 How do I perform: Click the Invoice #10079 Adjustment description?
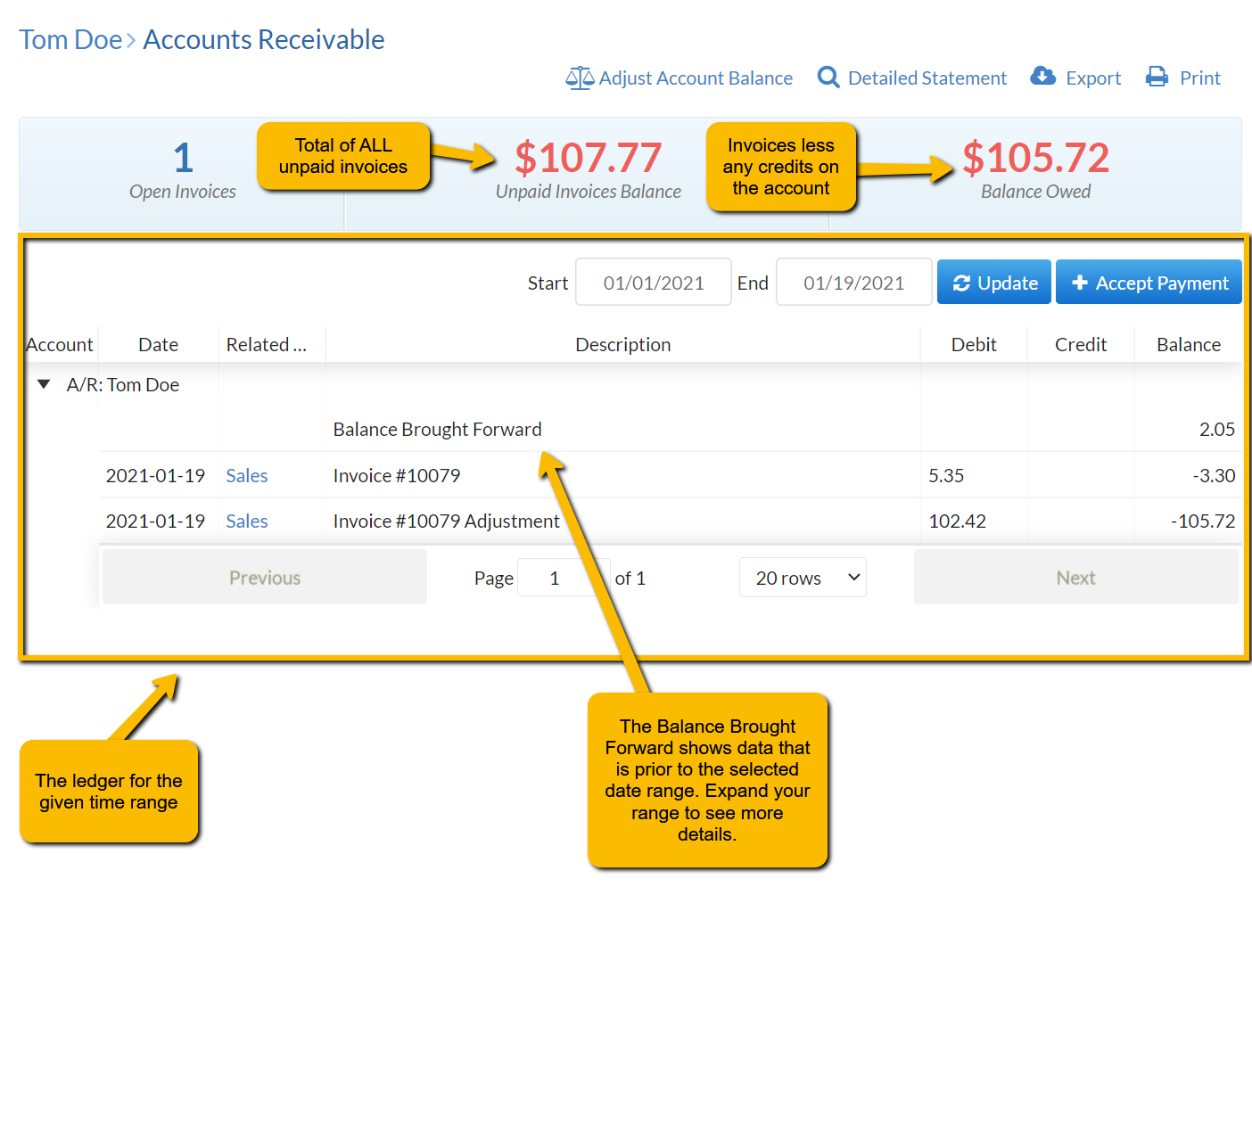coord(446,521)
